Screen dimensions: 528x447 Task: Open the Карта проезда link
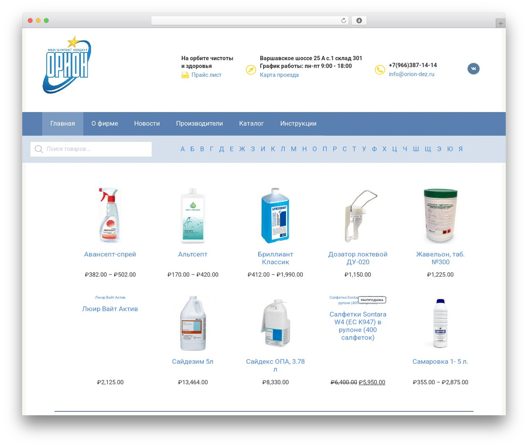(279, 75)
